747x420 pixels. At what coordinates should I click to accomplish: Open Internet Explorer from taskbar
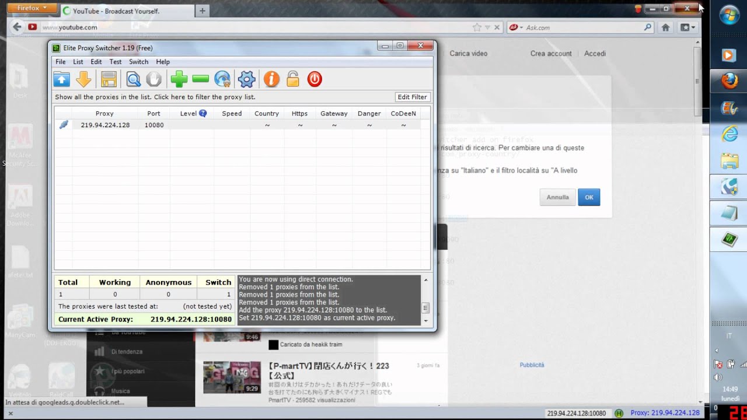click(729, 134)
